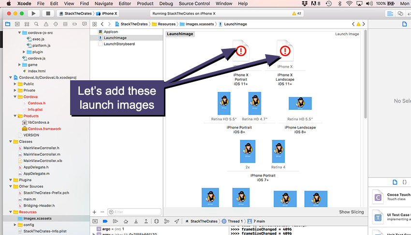Open the Source Control navigator icon
Image resolution: width=411 pixels, height=235 pixels.
[x=17, y=24]
